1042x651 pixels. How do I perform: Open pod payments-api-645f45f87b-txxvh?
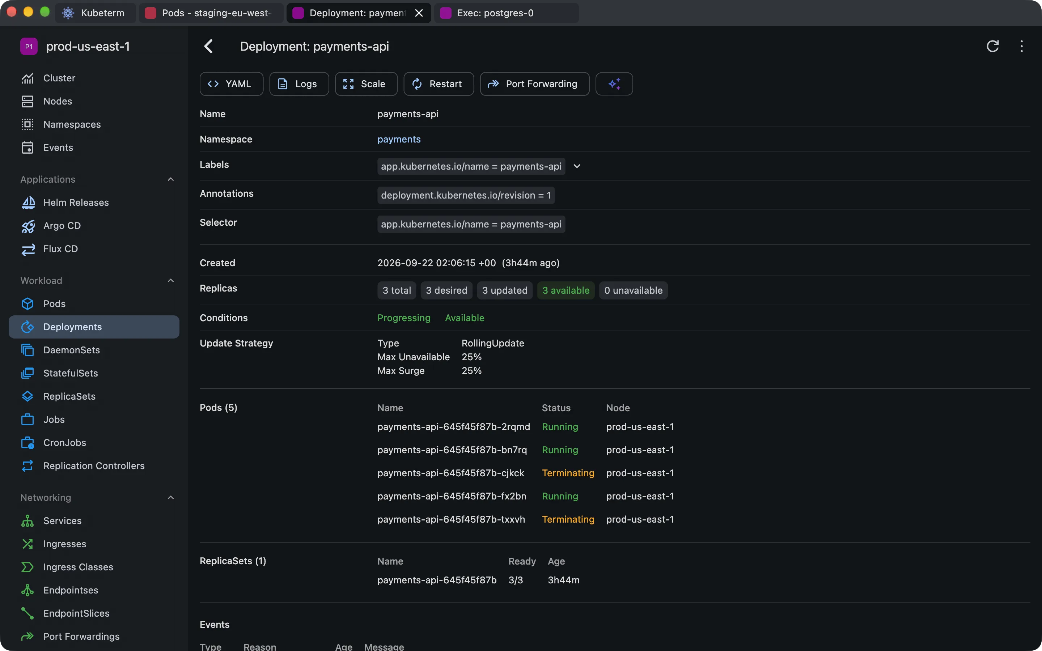pos(451,519)
